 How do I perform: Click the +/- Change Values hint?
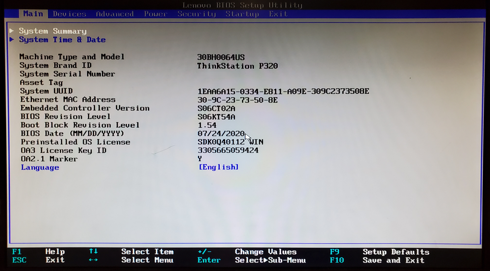pyautogui.click(x=247, y=252)
